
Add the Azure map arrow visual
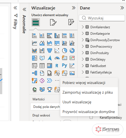50,58
